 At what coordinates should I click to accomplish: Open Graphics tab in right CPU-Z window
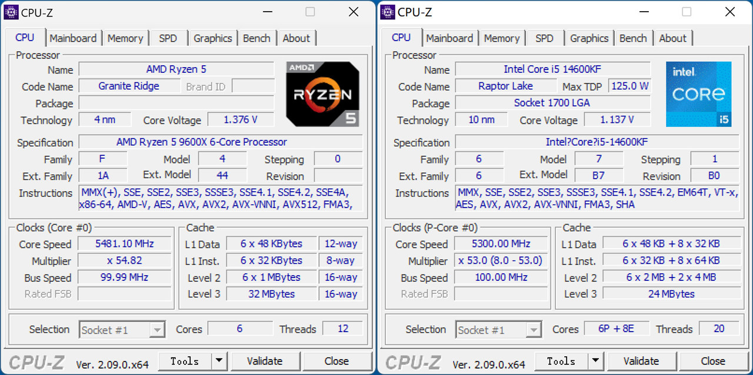click(589, 38)
